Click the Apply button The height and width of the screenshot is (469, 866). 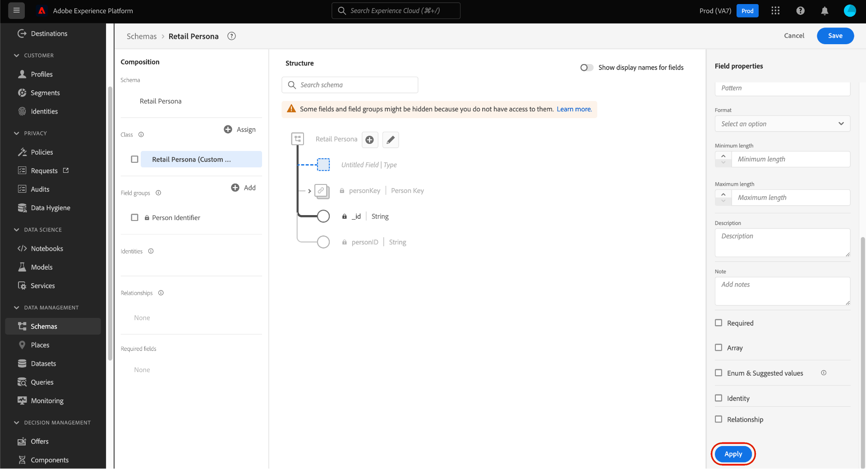click(733, 454)
